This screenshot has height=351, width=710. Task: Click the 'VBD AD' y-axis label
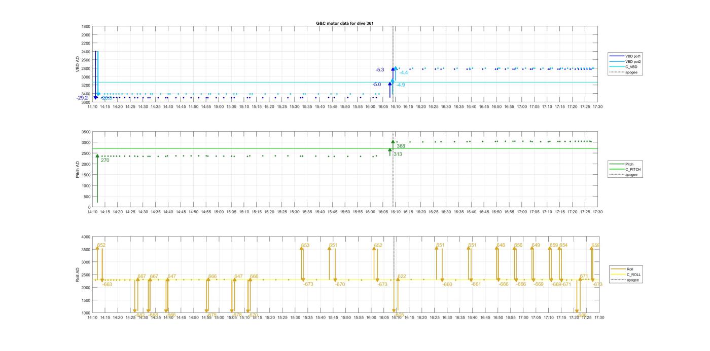(x=79, y=64)
